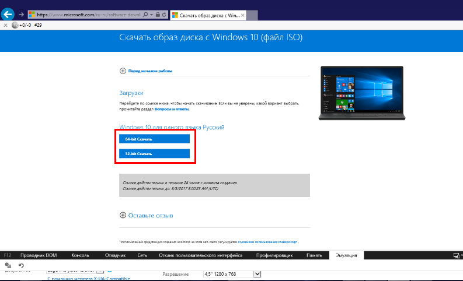The width and height of the screenshot is (463, 281).
Task: Open 'Отклик пользовательского интерфейса' tab
Action: (200, 255)
